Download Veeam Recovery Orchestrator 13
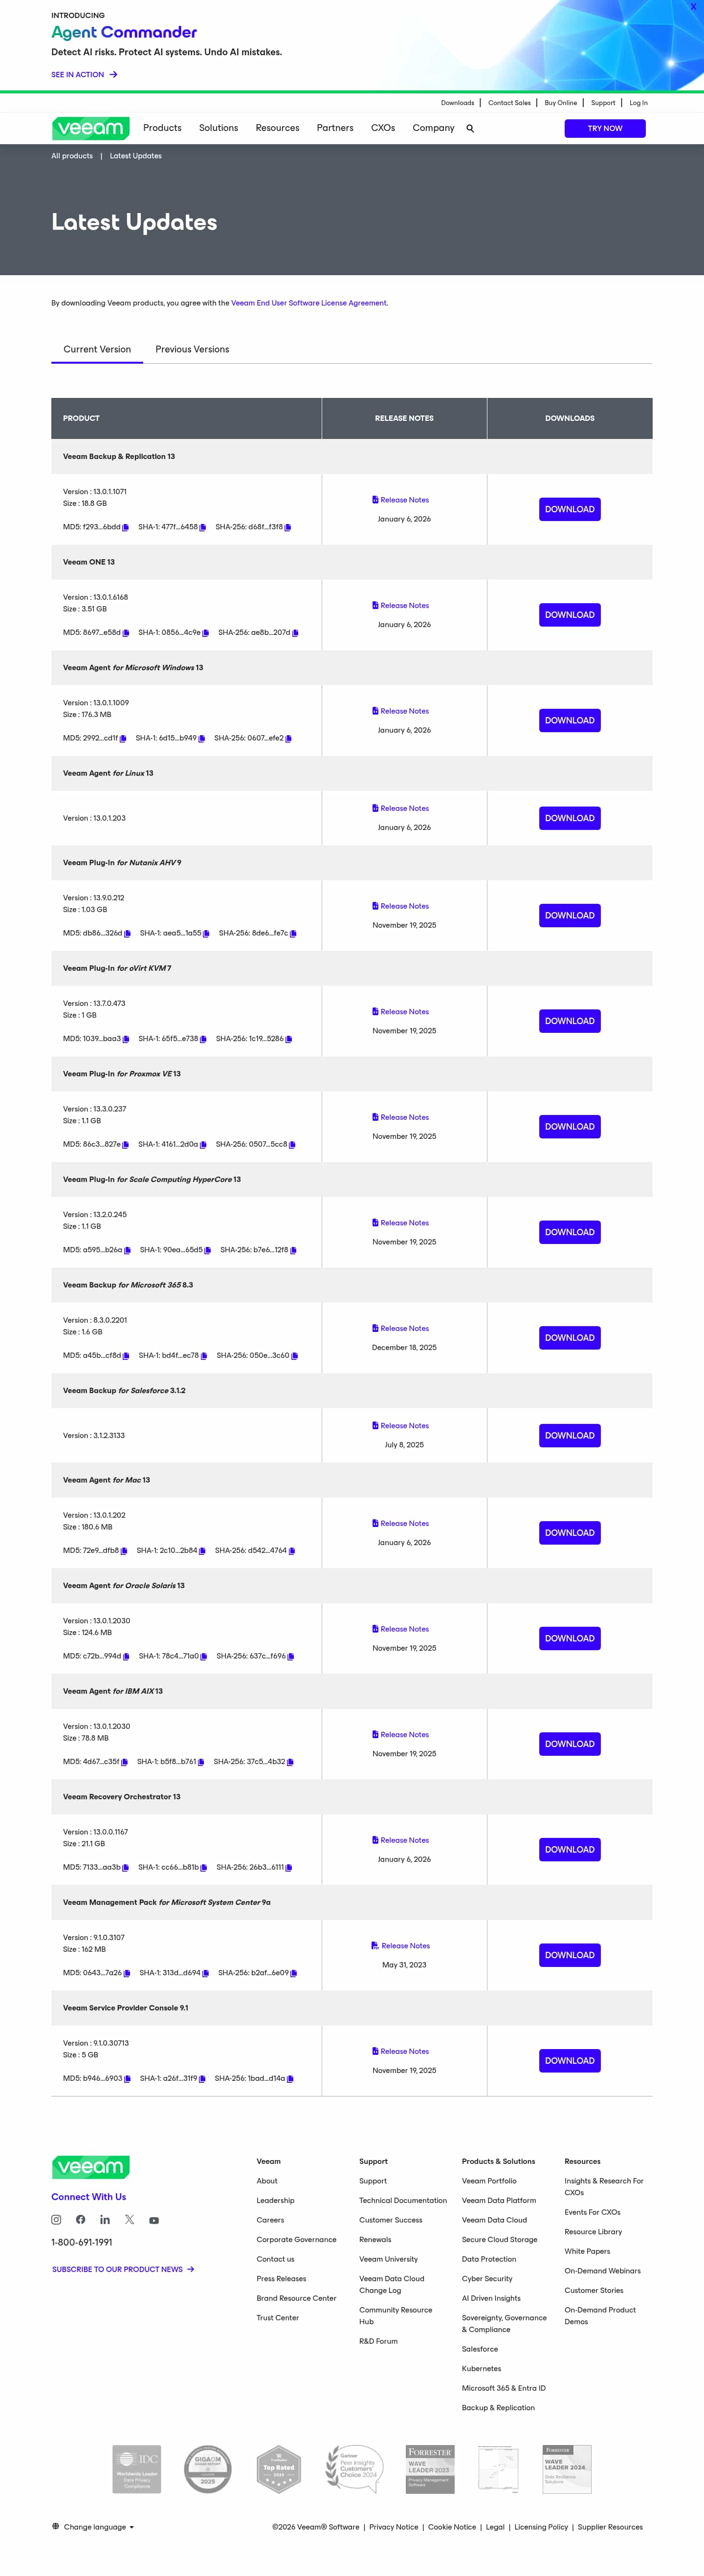The height and width of the screenshot is (2576, 704). 569,1849
